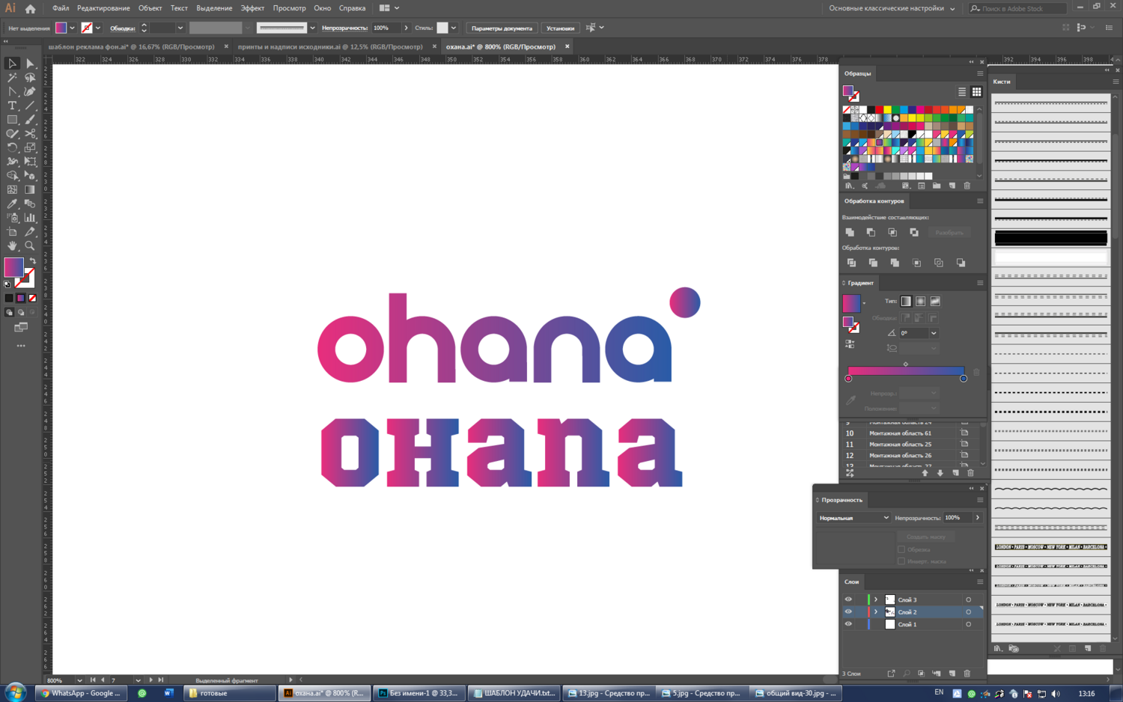Click the gradient midpoint diamond
The height and width of the screenshot is (702, 1123).
tap(906, 364)
